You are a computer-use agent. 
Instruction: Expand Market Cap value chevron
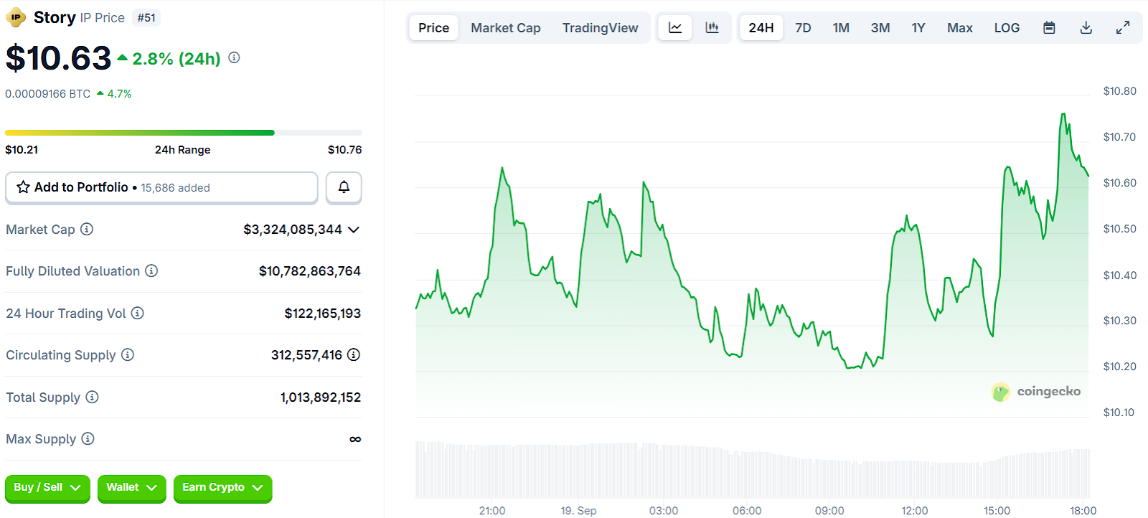pos(354,230)
